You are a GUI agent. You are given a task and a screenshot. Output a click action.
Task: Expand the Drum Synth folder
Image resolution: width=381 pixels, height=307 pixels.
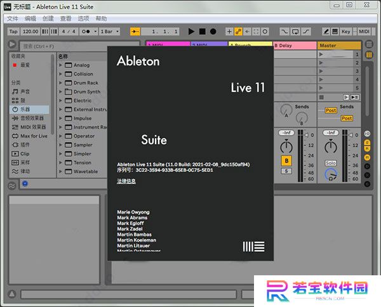pos(60,91)
